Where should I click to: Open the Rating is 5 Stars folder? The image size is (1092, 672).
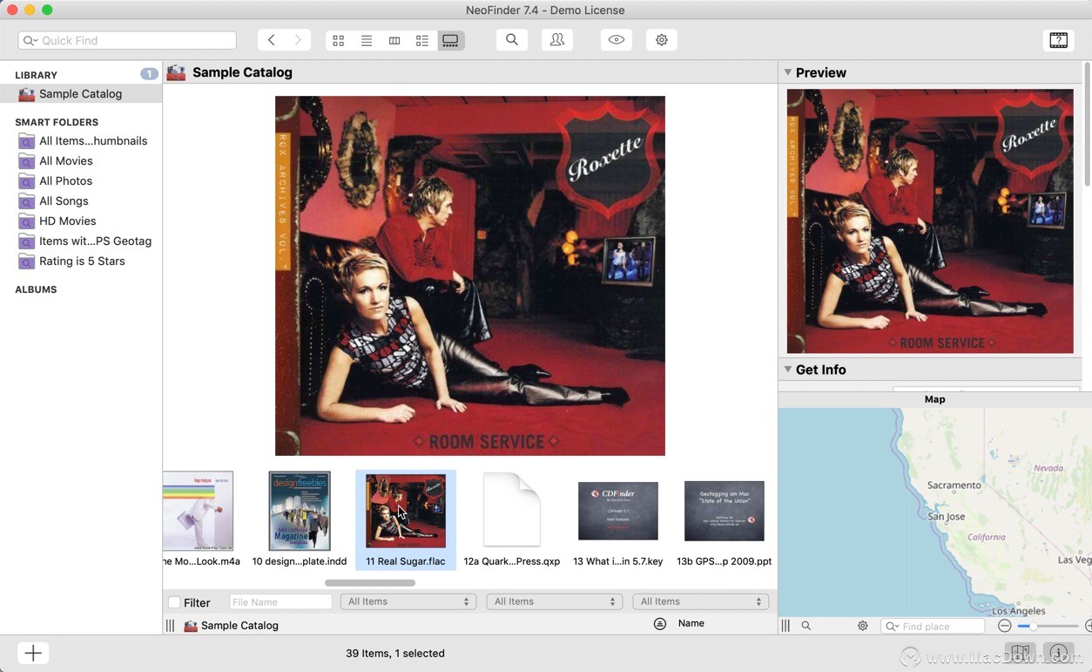[x=82, y=261]
